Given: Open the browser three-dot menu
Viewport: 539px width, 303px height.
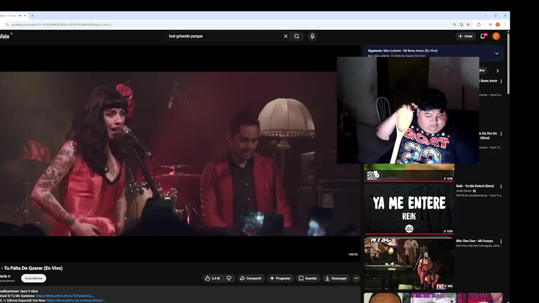Looking at the screenshot, I should pos(505,24).
